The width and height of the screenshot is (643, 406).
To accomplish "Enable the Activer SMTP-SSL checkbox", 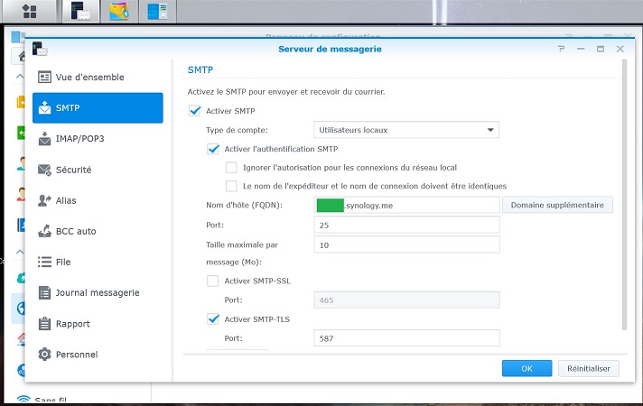I will (x=213, y=281).
